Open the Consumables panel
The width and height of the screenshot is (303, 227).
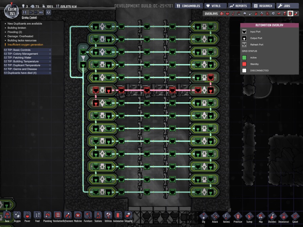coord(188,6)
